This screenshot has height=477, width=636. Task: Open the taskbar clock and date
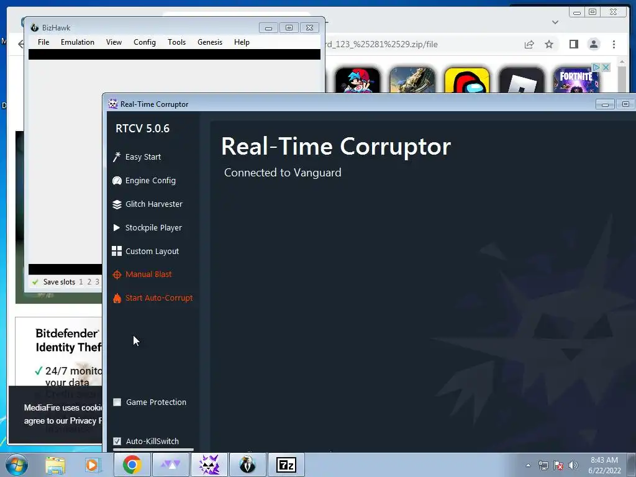point(604,465)
